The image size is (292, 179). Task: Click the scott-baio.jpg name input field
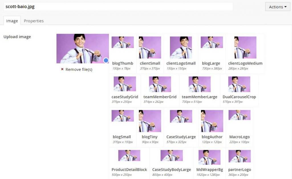[x=118, y=7]
